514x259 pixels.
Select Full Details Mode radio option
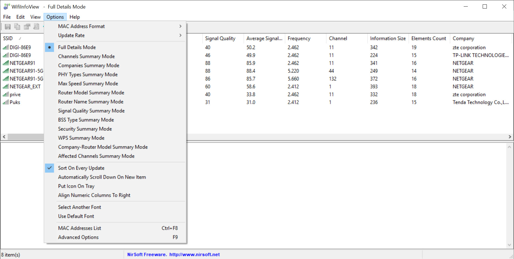(77, 47)
